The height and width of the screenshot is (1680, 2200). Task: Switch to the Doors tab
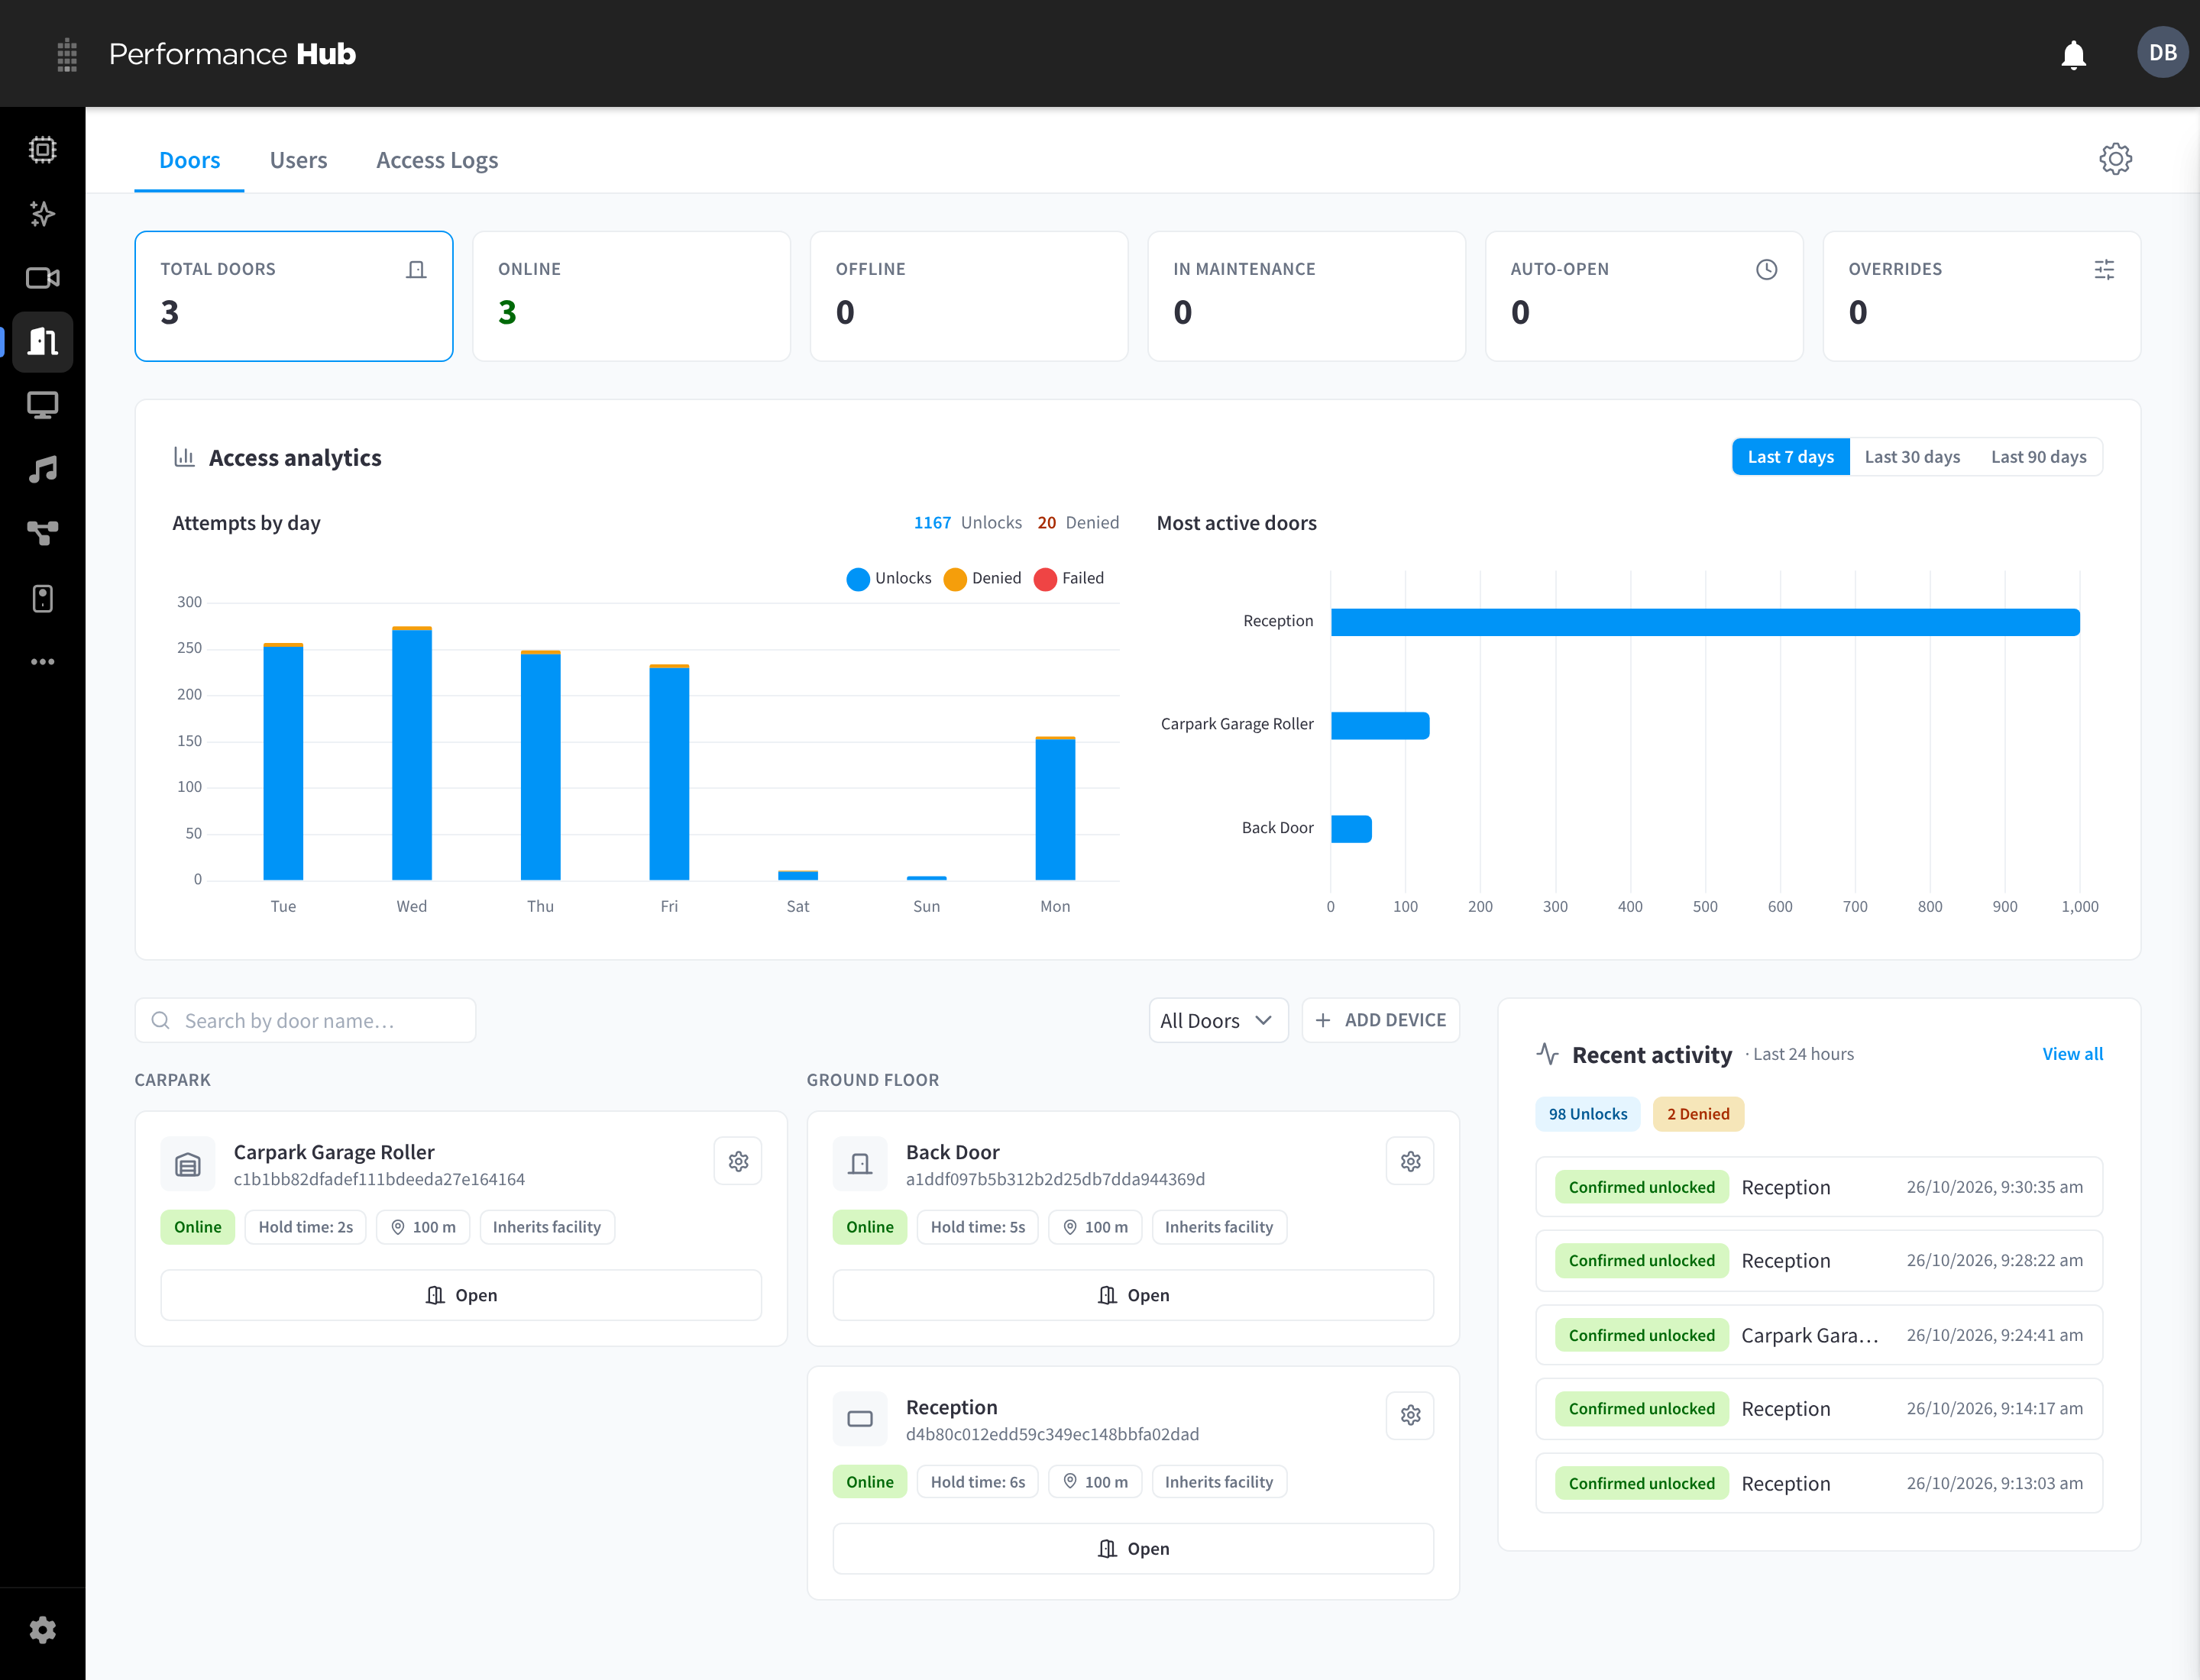coord(189,160)
